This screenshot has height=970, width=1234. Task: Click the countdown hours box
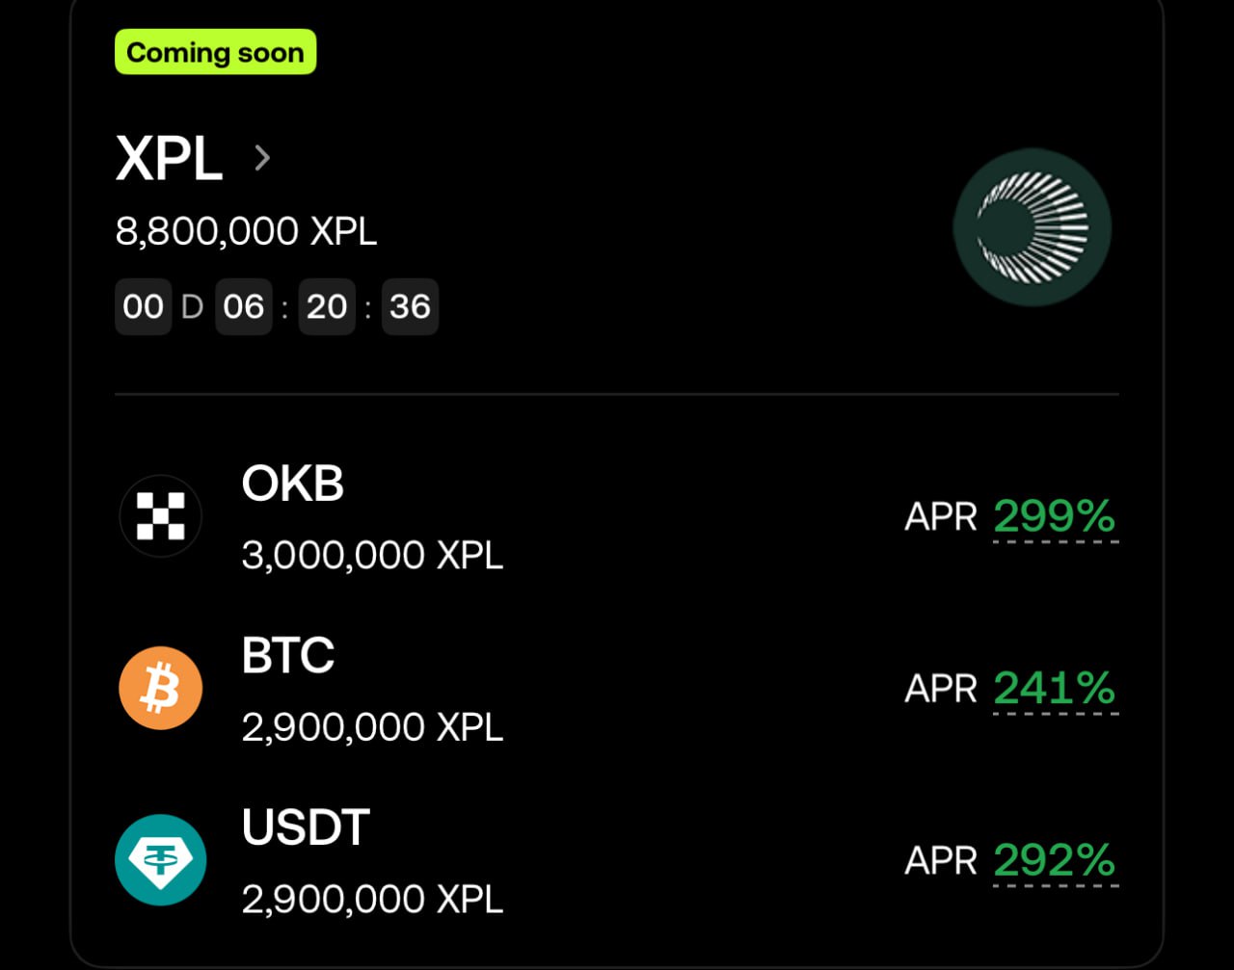pyautogui.click(x=243, y=306)
